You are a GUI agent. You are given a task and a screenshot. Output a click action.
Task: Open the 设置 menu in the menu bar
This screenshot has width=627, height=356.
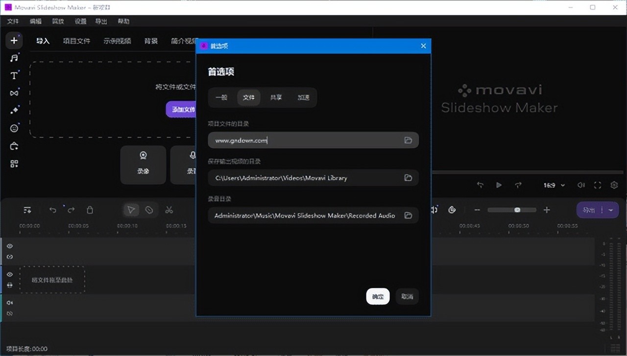point(80,22)
